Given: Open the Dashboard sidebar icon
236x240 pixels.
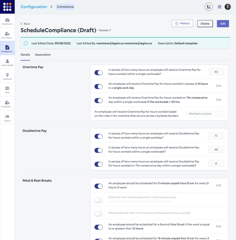Looking at the screenshot, I should [7, 21].
